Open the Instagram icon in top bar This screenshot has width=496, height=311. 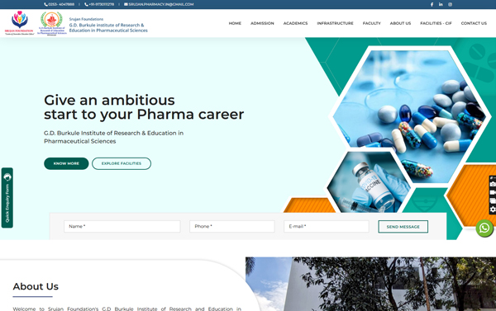click(x=450, y=4)
